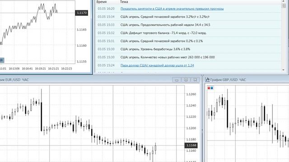Sort news by Тема column header

[x=124, y=2]
